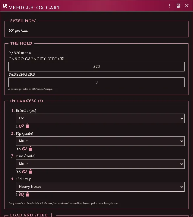Screen dimensions: 193x217
Task: Click the Passengers number field
Action: pos(96,82)
